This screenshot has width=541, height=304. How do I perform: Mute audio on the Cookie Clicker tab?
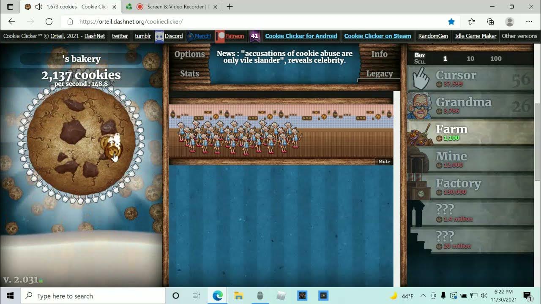[39, 7]
